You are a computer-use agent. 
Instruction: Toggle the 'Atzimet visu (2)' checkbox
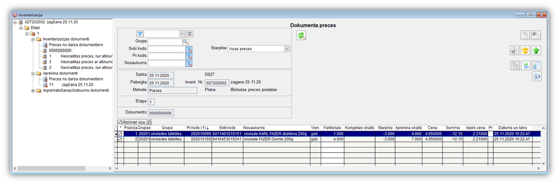point(119,122)
